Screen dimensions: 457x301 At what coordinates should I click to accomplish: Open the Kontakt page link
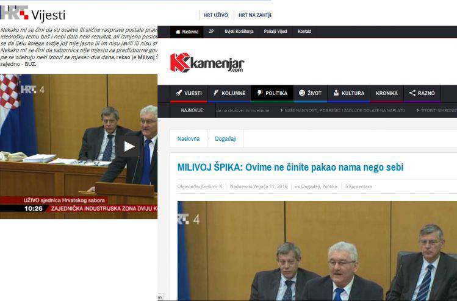(304, 32)
